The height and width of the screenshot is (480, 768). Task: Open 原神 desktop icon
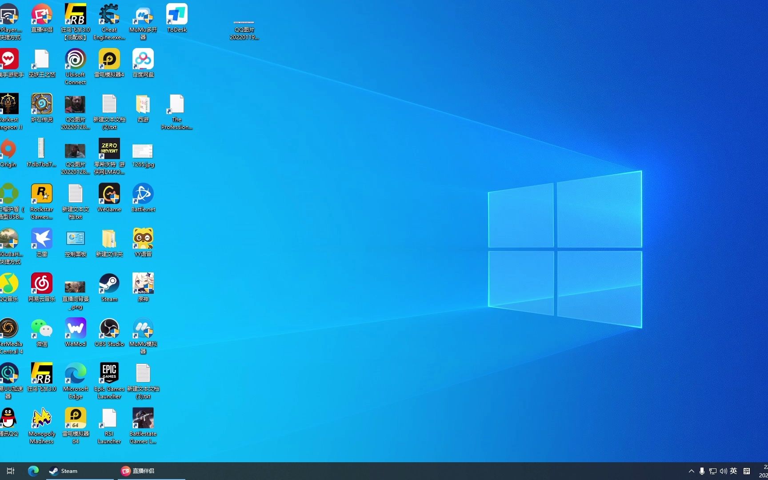coord(143,287)
